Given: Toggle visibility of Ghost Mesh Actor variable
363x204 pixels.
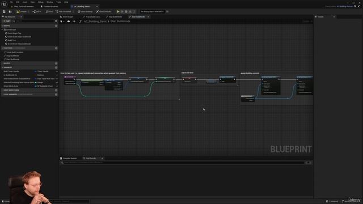Looking at the screenshot, I should 57,86.
